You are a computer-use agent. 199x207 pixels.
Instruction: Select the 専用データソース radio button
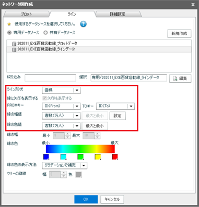(9, 33)
